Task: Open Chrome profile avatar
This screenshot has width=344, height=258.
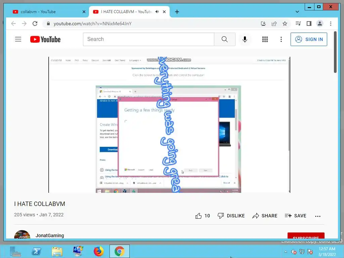Action: pos(320,24)
